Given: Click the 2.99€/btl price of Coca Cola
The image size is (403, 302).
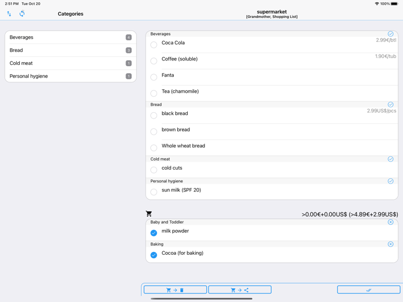Looking at the screenshot, I should coord(386,40).
